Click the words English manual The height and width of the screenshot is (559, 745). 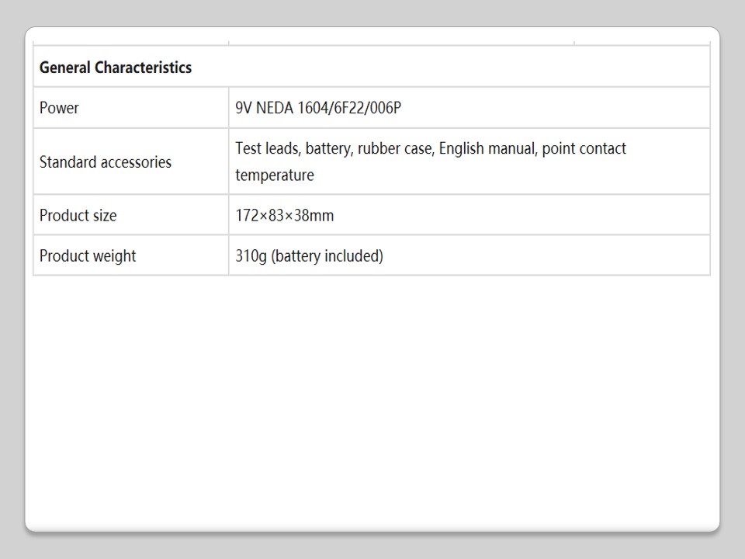(x=487, y=148)
